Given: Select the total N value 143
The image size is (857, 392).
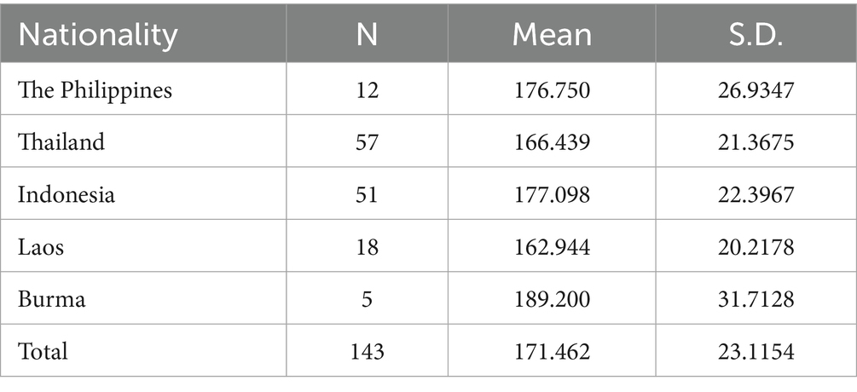Looking at the screenshot, I should pos(367,351).
